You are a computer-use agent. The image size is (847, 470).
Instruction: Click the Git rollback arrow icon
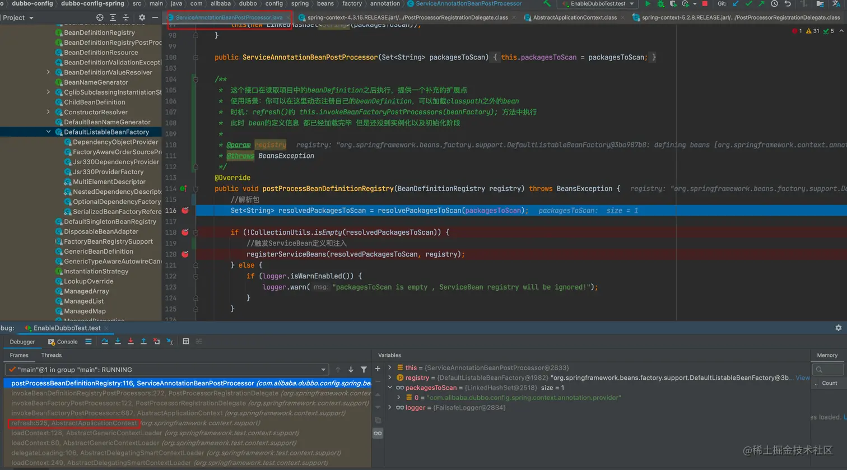click(787, 3)
